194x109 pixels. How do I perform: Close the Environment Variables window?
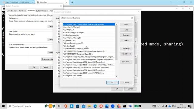pos(139,12)
